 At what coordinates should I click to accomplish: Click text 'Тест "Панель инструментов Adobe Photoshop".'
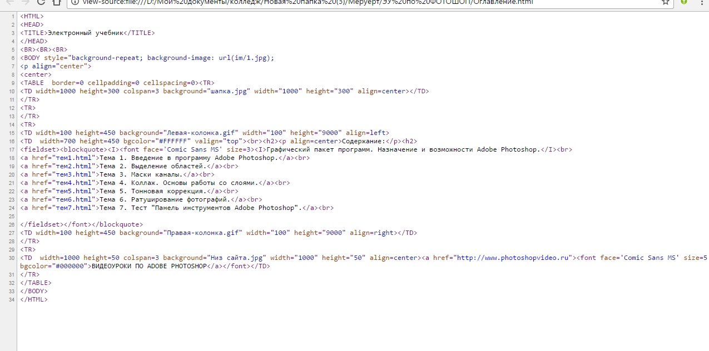point(216,208)
